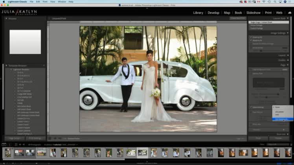Open the cloud sync status icon
This screenshot has height=165, width=294.
tap(290, 13)
